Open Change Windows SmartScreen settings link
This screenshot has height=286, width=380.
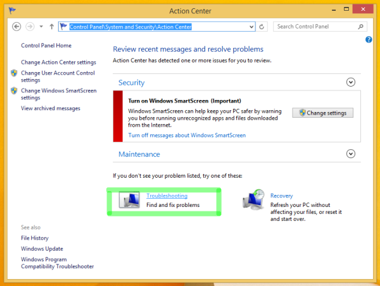coord(59,94)
